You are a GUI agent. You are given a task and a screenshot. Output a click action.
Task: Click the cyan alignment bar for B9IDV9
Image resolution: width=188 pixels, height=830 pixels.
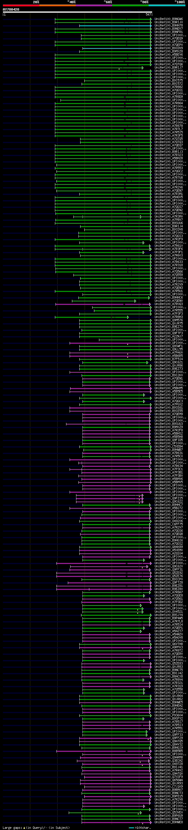[117, 48]
